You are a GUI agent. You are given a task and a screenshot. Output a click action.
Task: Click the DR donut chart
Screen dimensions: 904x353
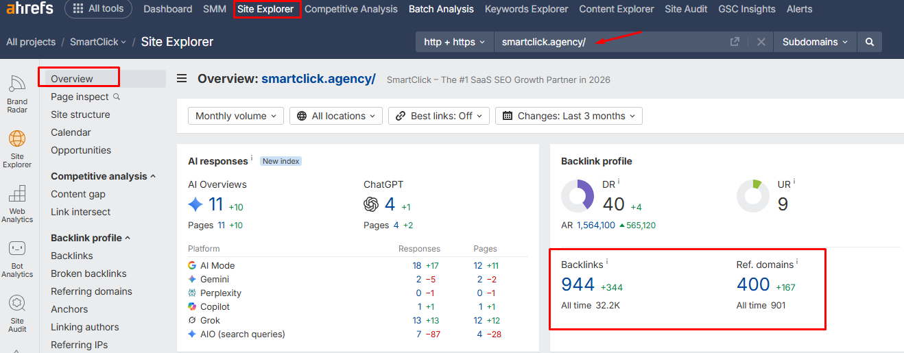pos(578,196)
